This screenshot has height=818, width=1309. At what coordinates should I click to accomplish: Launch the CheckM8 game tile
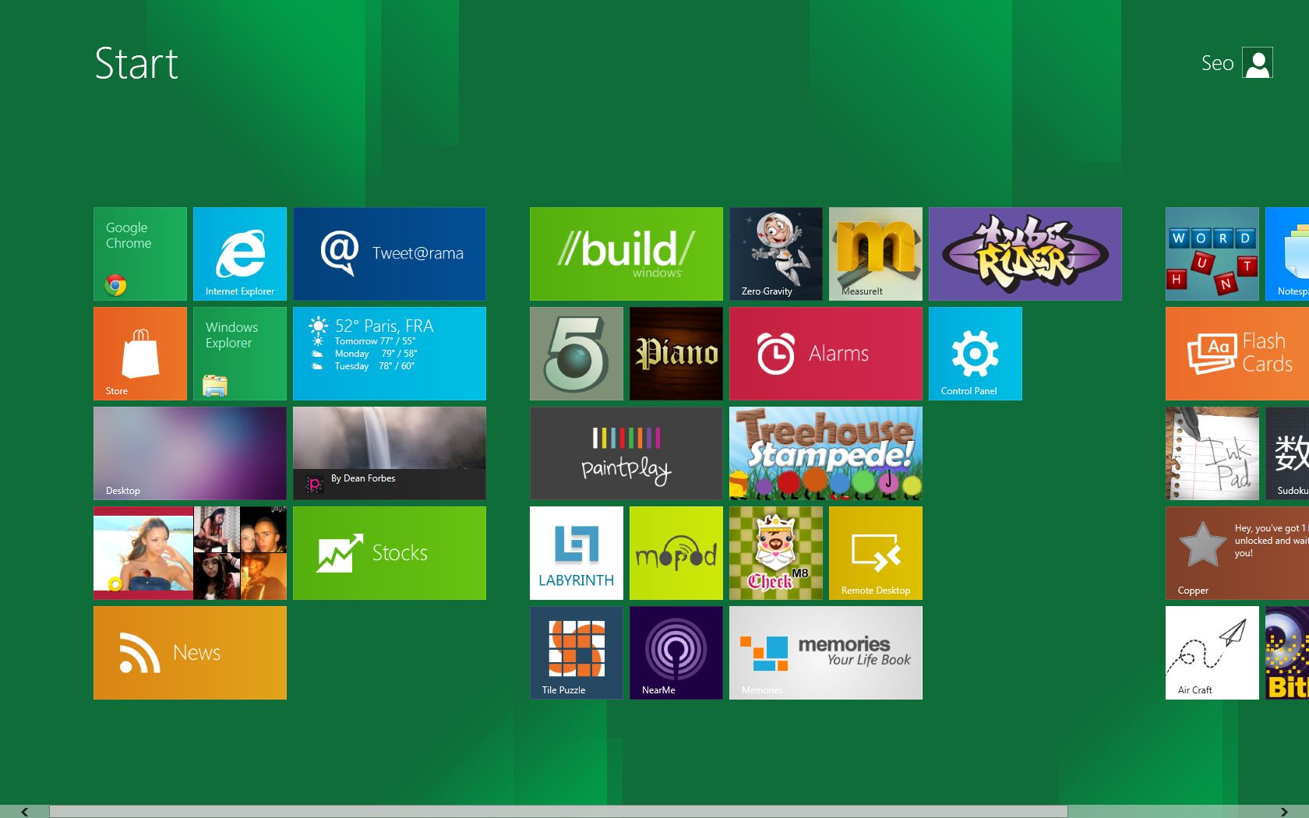(x=776, y=553)
